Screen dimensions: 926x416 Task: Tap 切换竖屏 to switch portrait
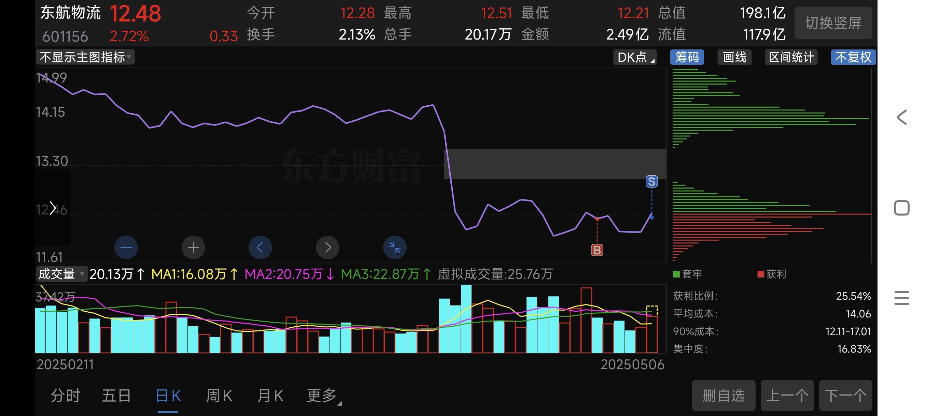click(833, 23)
